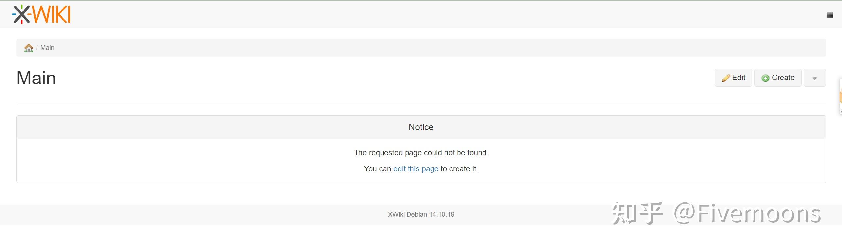Click the empty area of the breadcrumb bar
The width and height of the screenshot is (842, 247).
point(428,48)
